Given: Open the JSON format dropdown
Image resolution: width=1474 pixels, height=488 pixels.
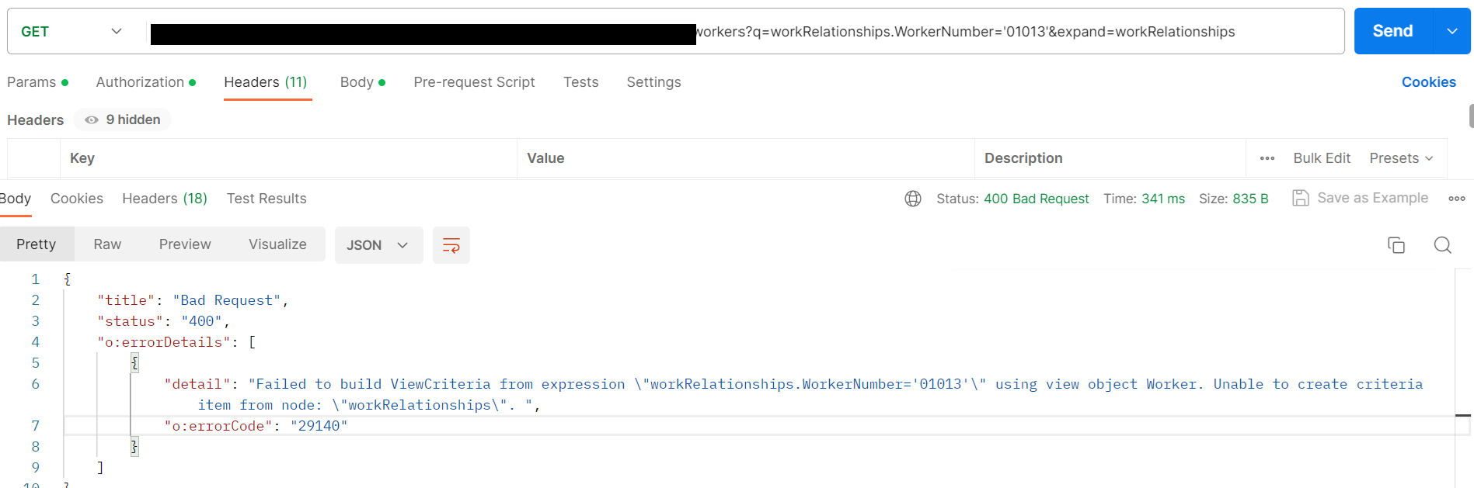Looking at the screenshot, I should point(378,245).
